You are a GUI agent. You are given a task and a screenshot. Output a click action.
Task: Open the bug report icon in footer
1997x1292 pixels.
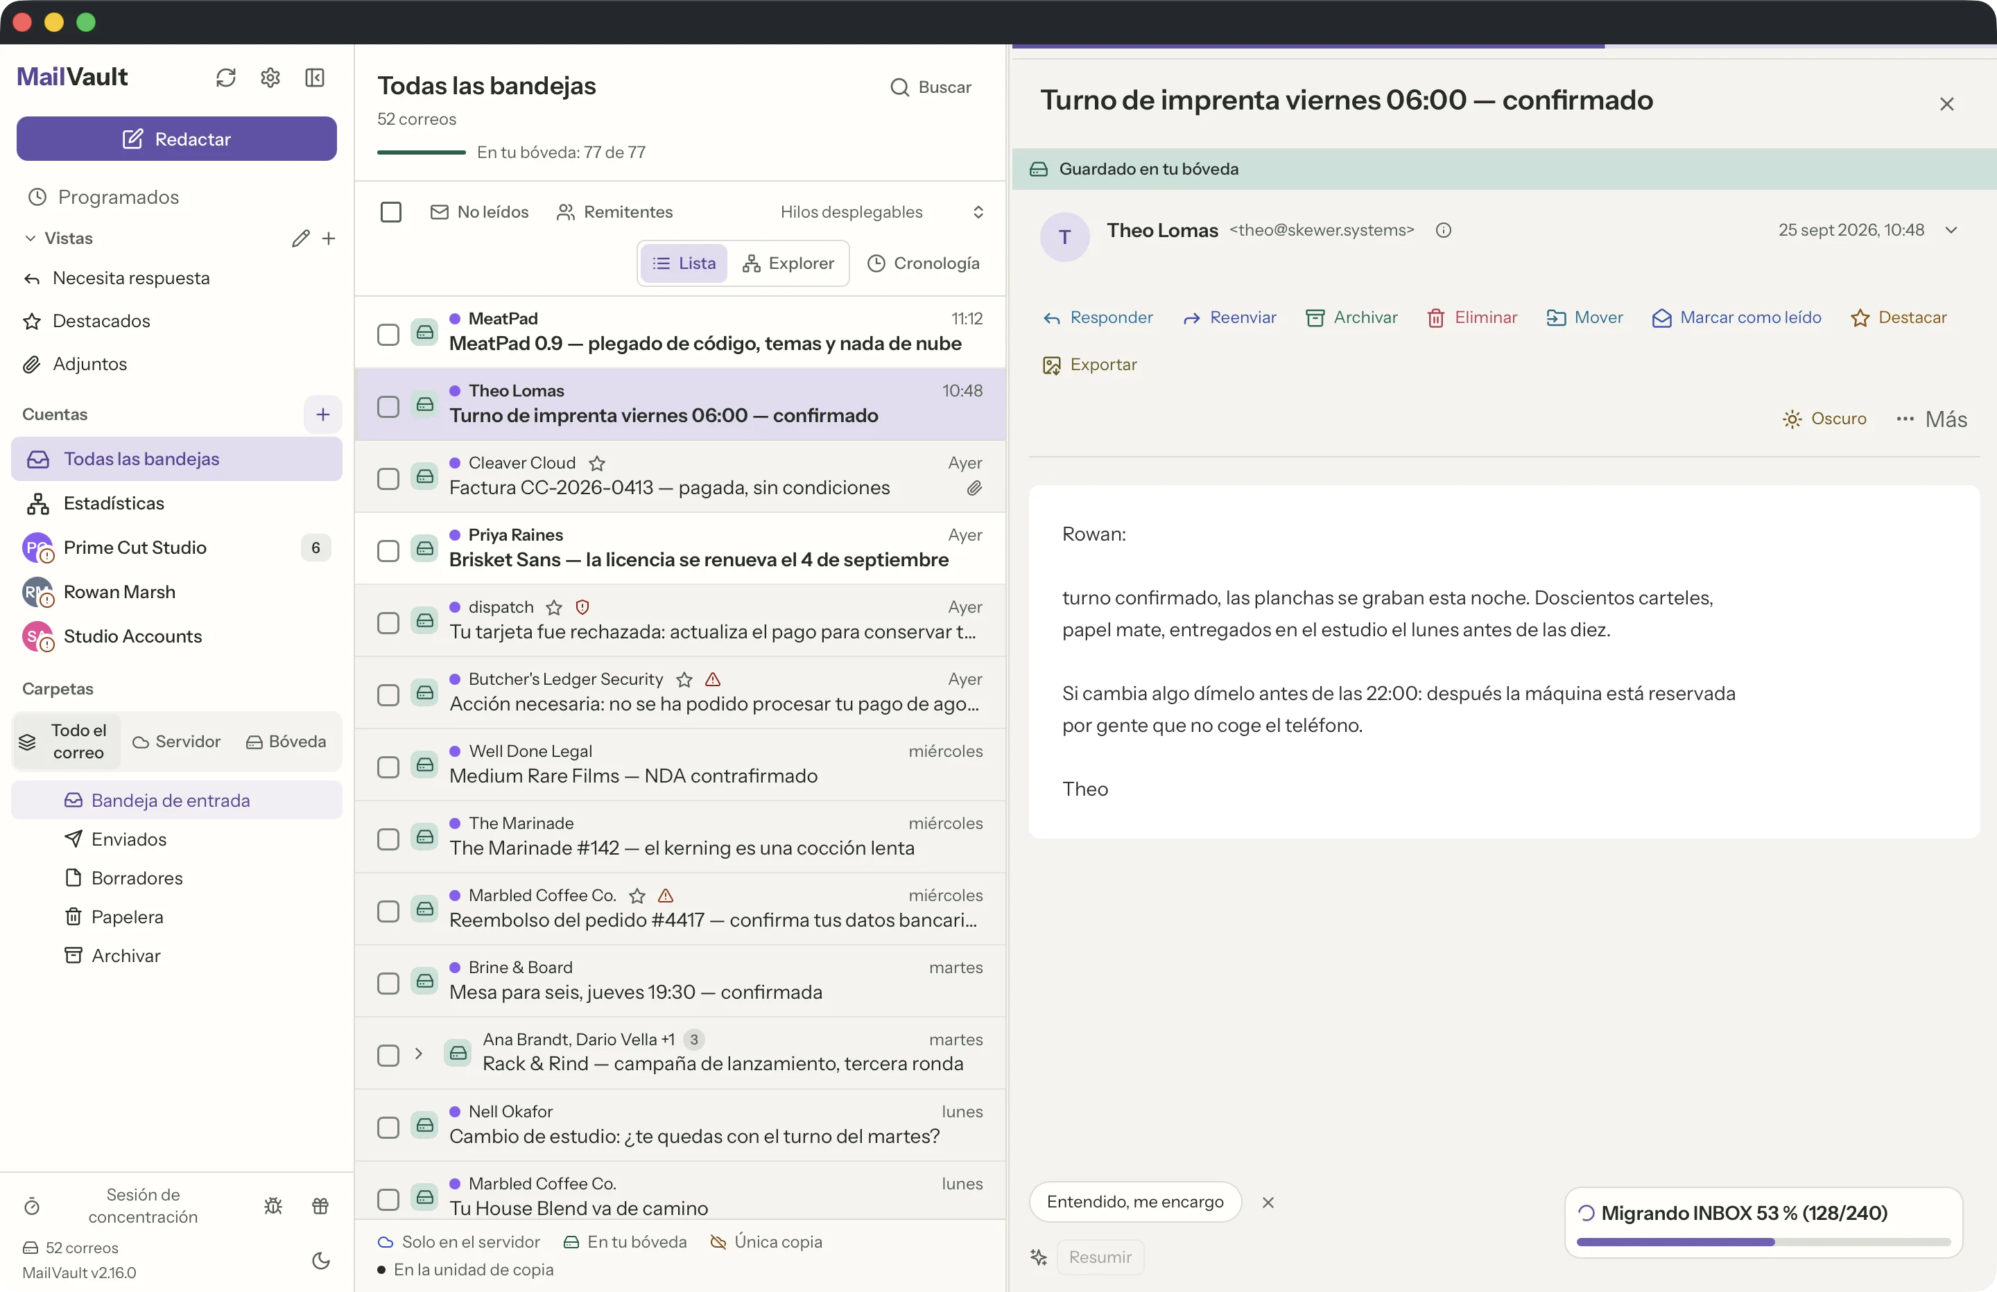(x=273, y=1205)
